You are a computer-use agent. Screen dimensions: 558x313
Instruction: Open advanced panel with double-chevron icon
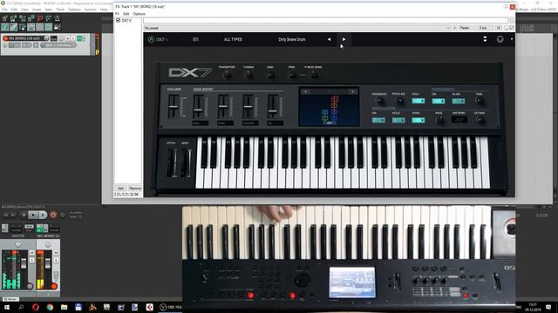[x=485, y=39]
